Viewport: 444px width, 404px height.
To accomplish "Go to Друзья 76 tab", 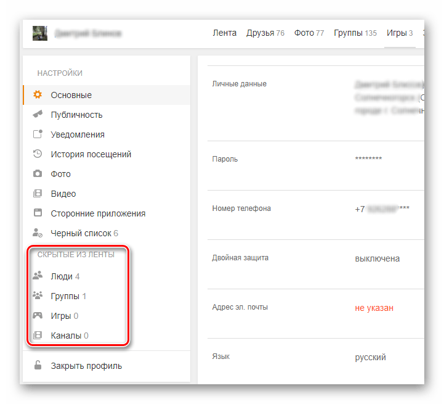I will pos(265,33).
